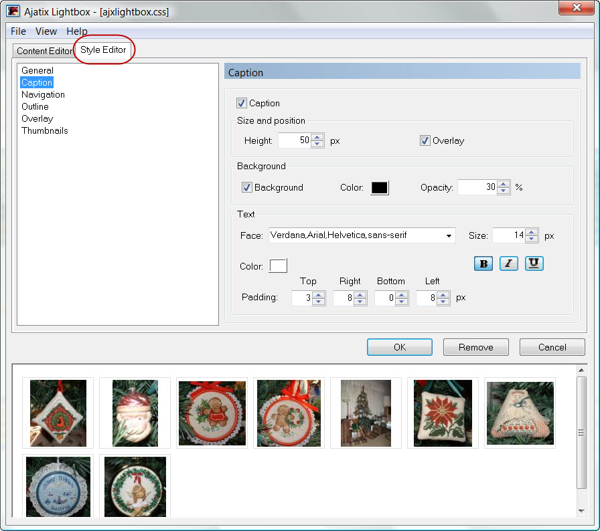
Task: Select Outline in the style list
Action: tap(35, 106)
